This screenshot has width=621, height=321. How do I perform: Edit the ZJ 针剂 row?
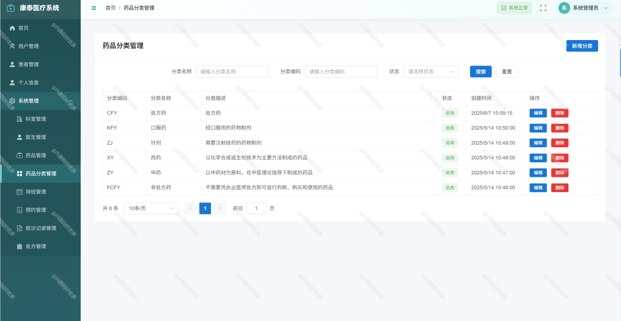(539, 143)
